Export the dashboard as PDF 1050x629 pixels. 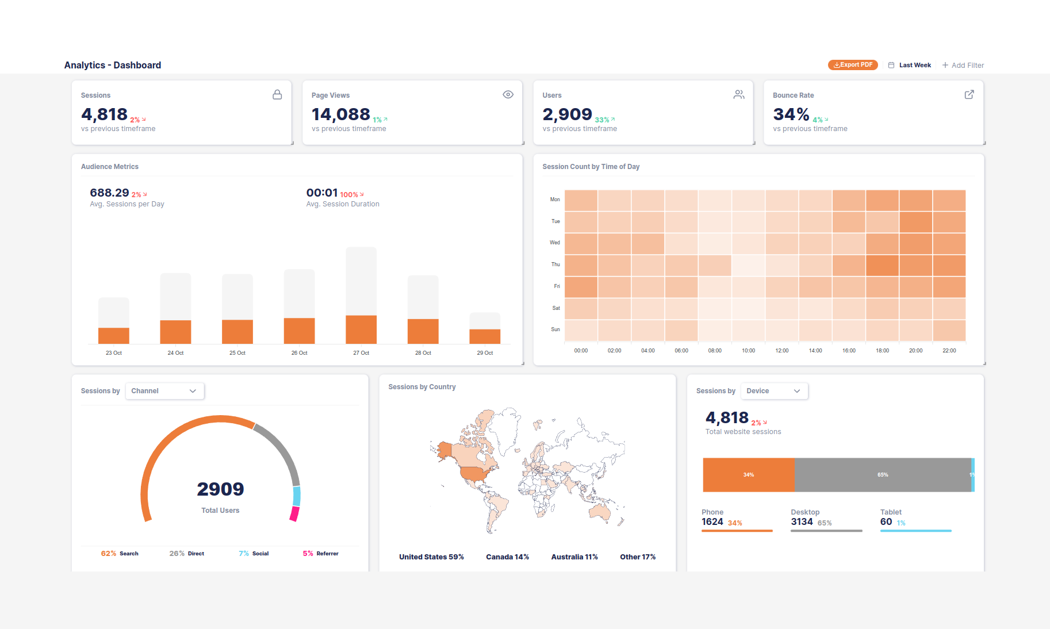pos(853,65)
